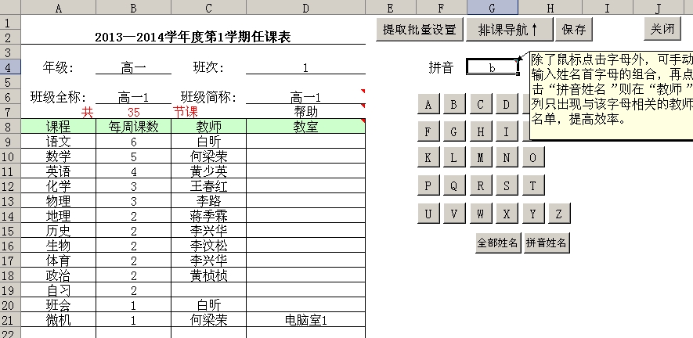Click the 提取批量设置 button
This screenshot has width=693, height=338.
click(419, 30)
